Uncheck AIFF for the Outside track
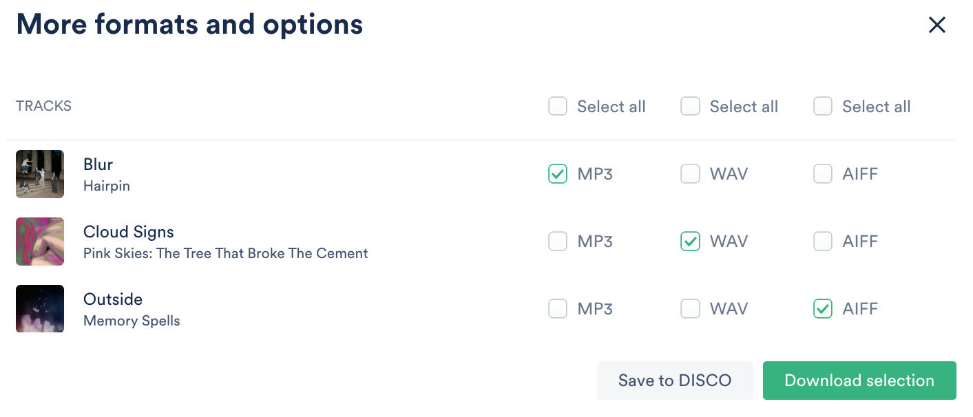The width and height of the screenshot is (973, 417). 823,309
